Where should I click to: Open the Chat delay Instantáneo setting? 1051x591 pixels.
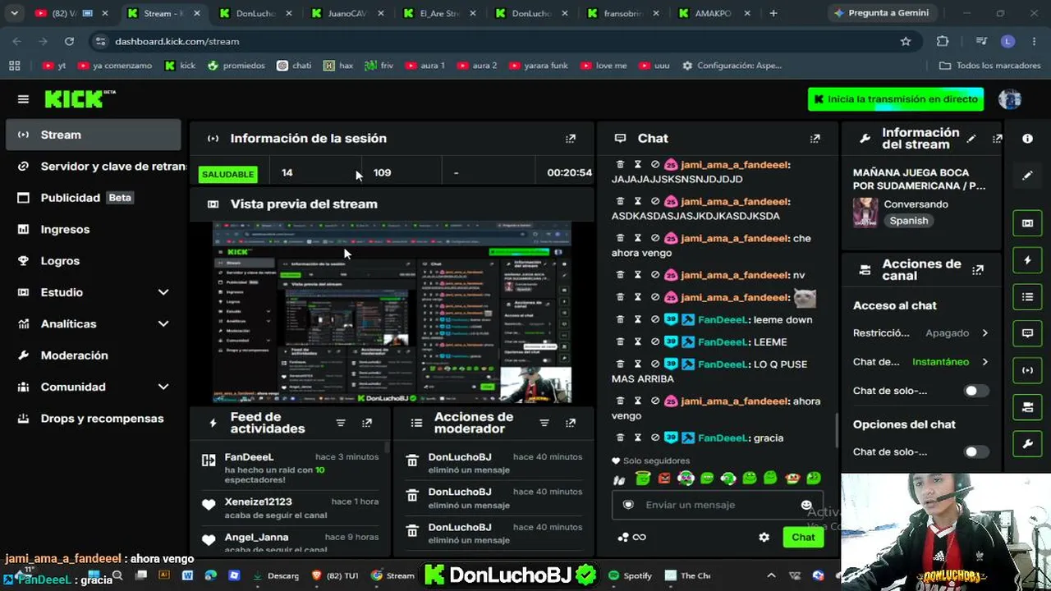(x=920, y=362)
